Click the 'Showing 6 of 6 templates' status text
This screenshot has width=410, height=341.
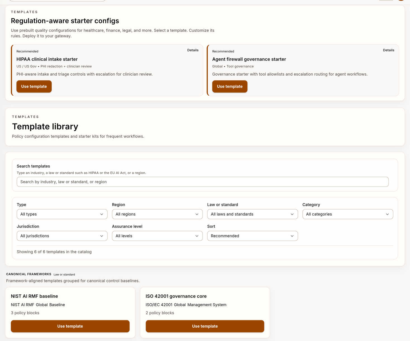(54, 252)
